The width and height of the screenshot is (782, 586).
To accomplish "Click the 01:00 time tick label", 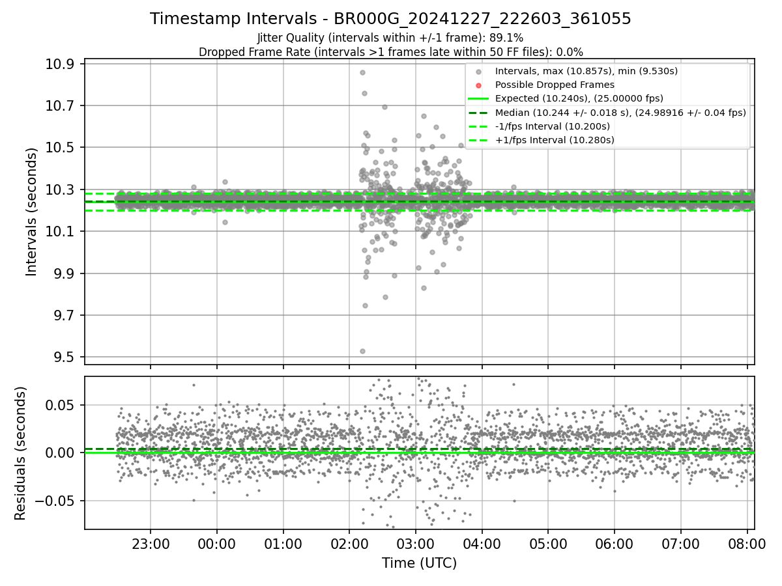I will (x=283, y=543).
